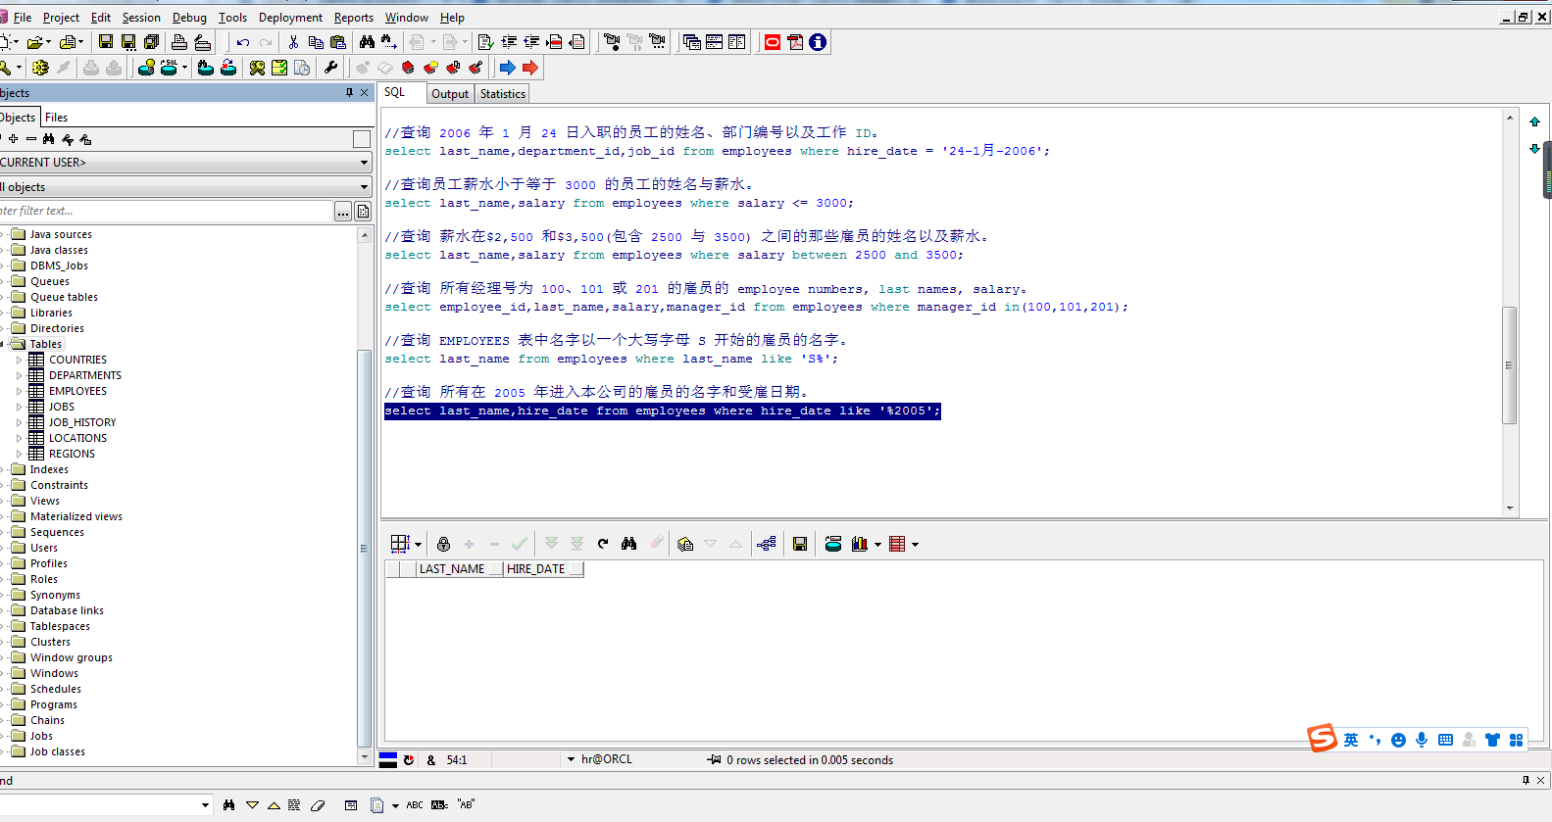Open the red table export dropdown arrow
Viewport: 1552px width, 822px height.
[916, 545]
